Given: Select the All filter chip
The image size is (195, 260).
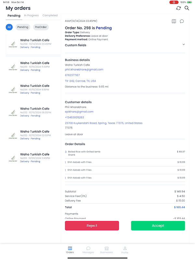Looking at the screenshot, I should 9,27.
